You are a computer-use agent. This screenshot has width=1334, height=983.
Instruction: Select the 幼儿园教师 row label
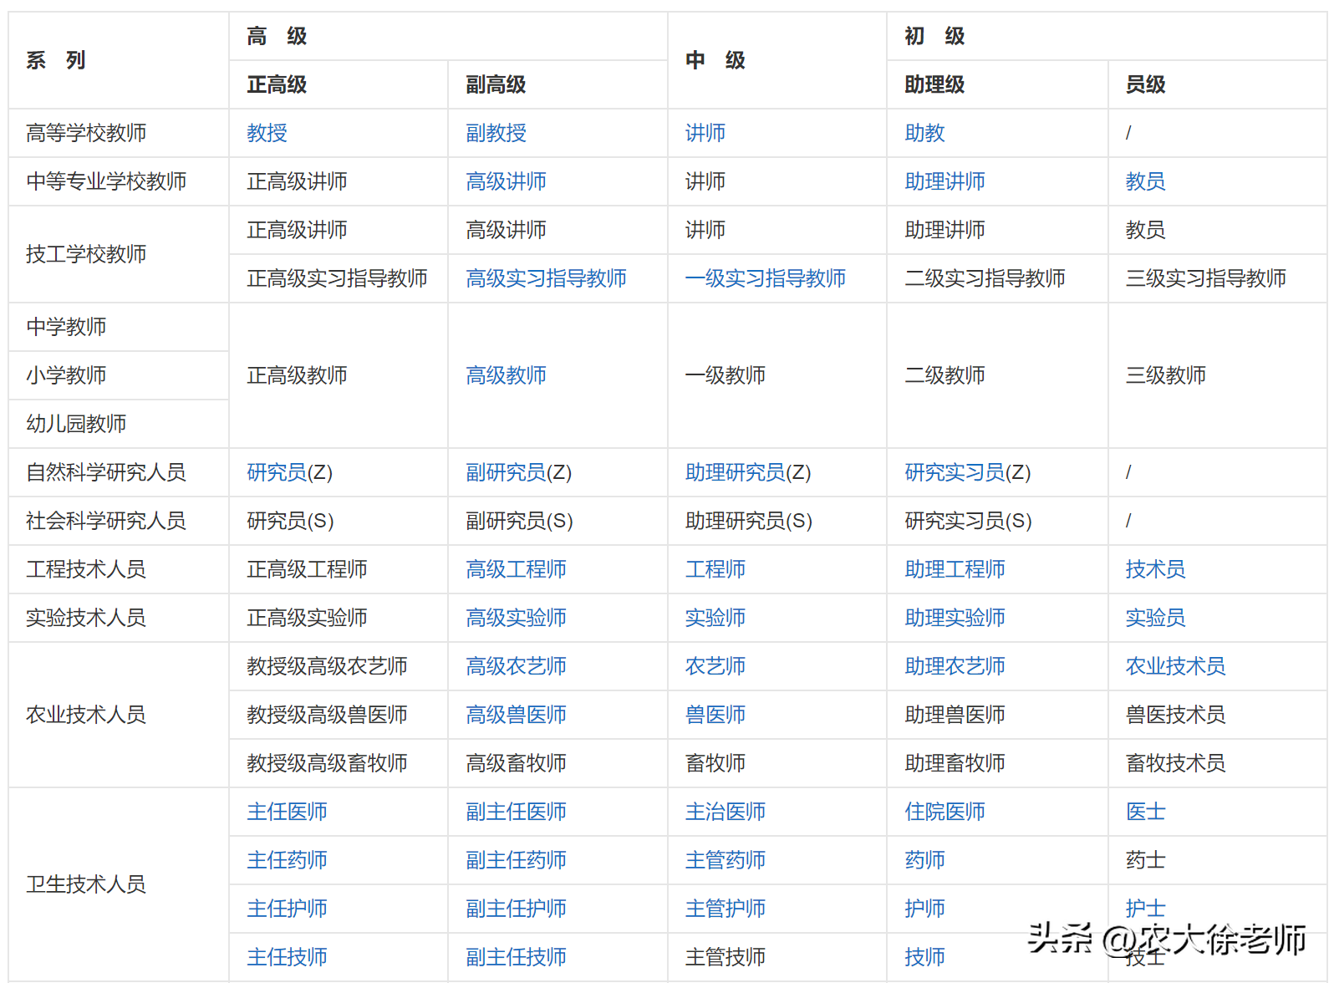pos(119,424)
